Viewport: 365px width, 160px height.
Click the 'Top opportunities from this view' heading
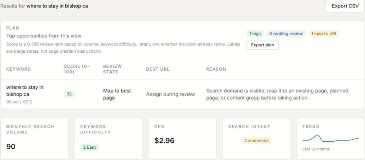point(44,36)
